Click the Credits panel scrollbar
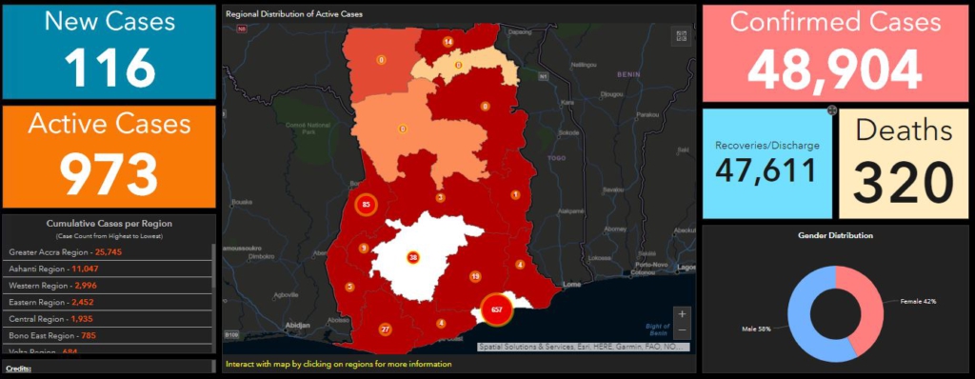Screen dimensions: 975x379 click(x=214, y=367)
